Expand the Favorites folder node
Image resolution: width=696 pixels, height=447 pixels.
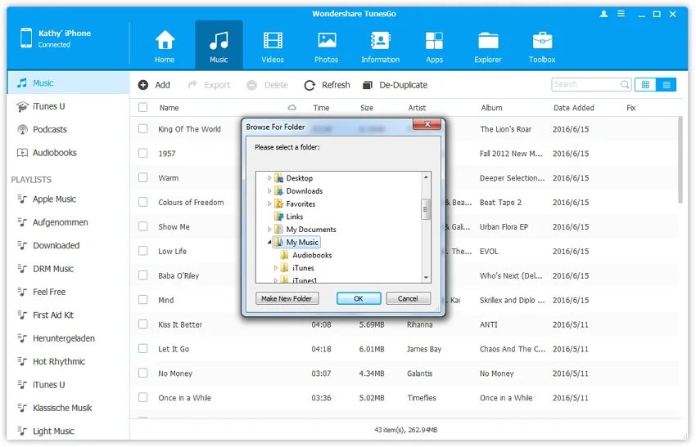269,203
